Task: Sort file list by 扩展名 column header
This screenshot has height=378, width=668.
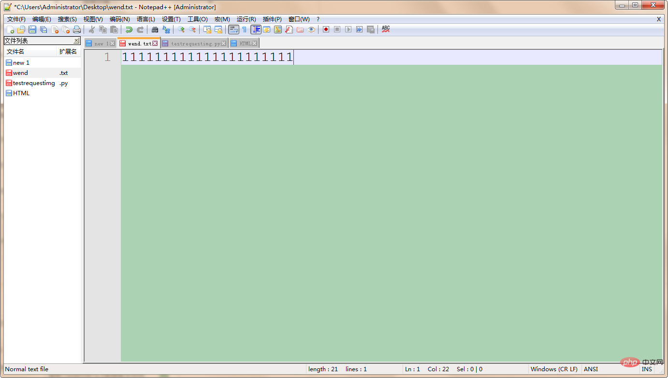Action: click(x=69, y=51)
